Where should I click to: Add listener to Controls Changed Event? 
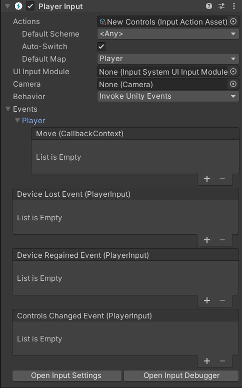[207, 361]
